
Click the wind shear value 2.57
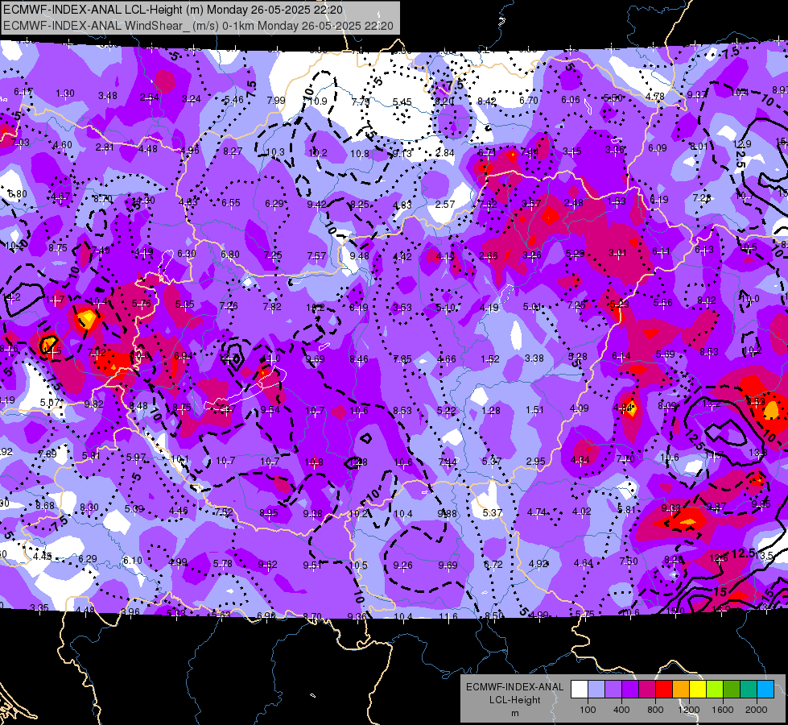point(445,205)
